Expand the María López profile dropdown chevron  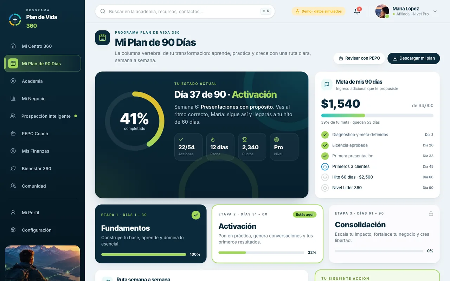tap(435, 11)
